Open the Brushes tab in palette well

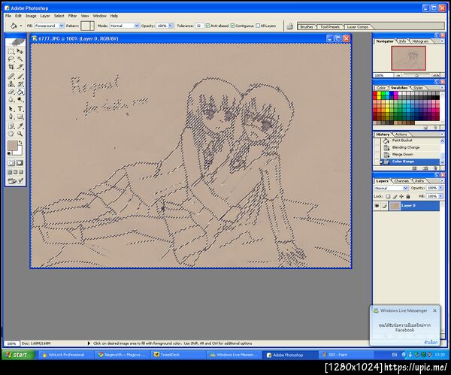(x=307, y=27)
